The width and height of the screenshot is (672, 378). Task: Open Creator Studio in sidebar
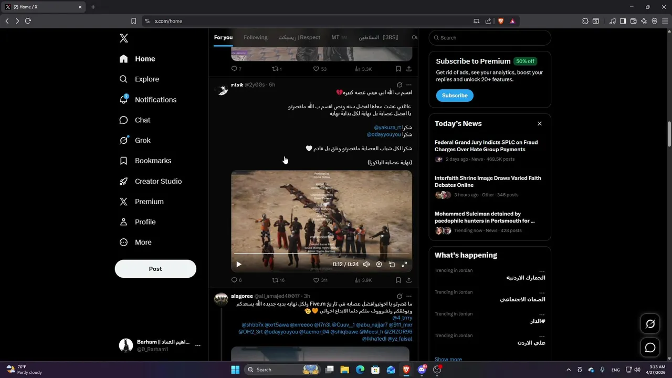pos(151,181)
